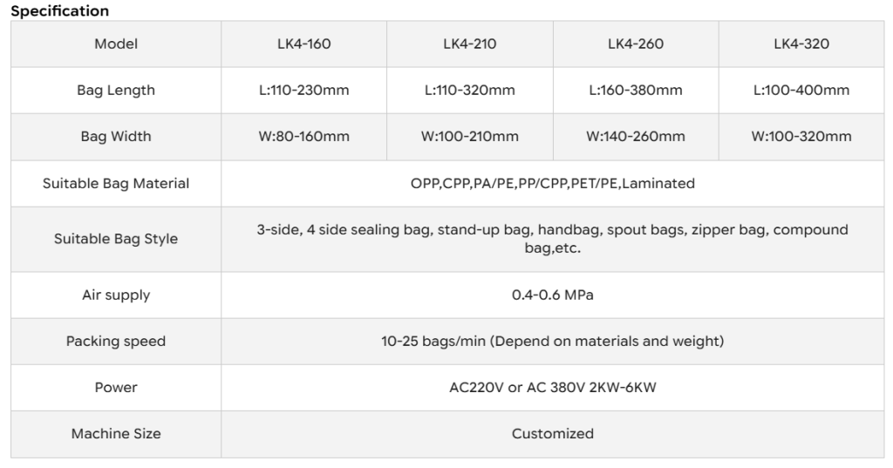This screenshot has width=893, height=468.
Task: Click the Suitable Bag Style label
Action: pos(116,239)
